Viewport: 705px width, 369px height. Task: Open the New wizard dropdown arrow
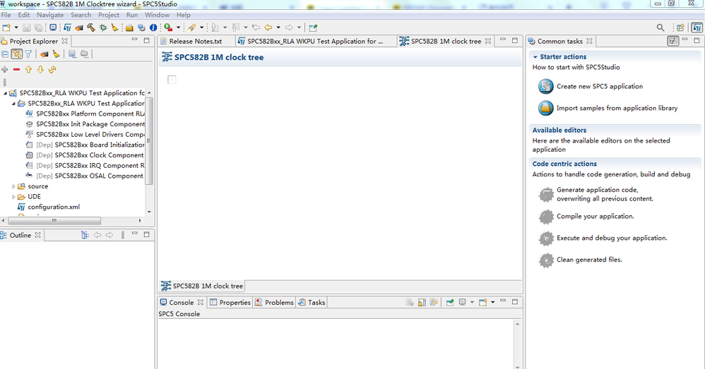16,28
